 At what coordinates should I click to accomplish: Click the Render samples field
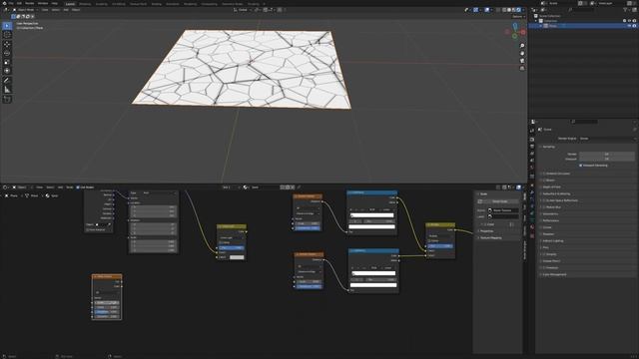tap(607, 154)
